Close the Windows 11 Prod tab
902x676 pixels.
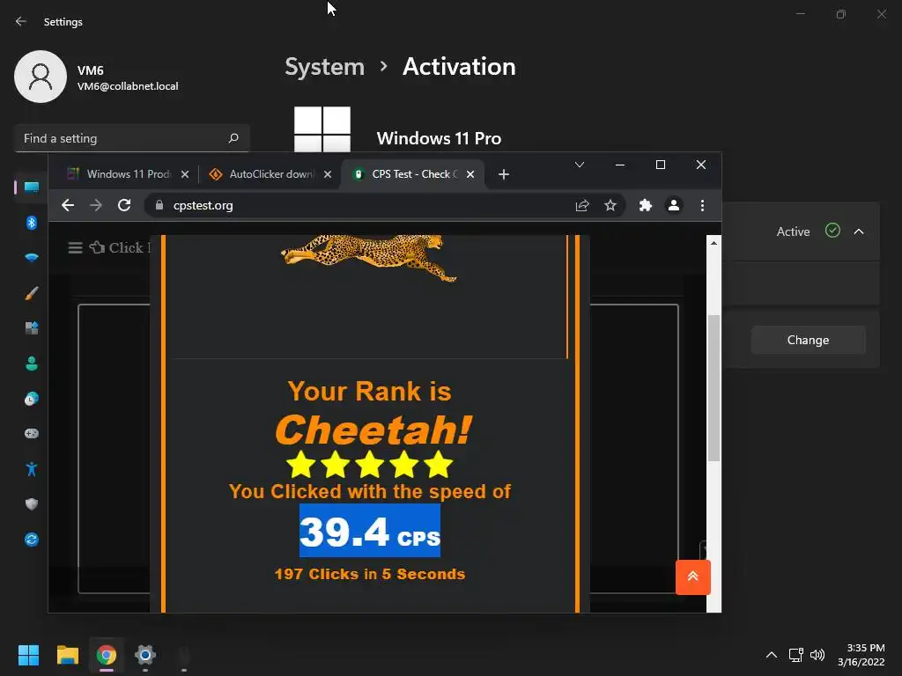185,174
